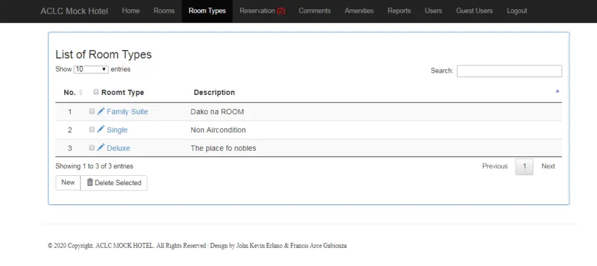Click the ACLC Mock Hotel brand title
Viewport: 597px width, 266px height.
point(74,11)
